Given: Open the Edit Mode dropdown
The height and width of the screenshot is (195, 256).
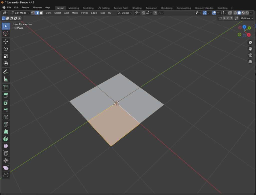Looking at the screenshot, I should click(x=20, y=13).
